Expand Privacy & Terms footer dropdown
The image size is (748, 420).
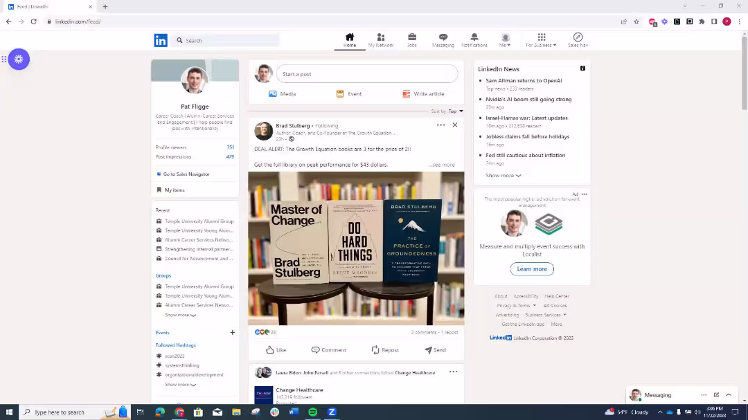pyautogui.click(x=516, y=306)
